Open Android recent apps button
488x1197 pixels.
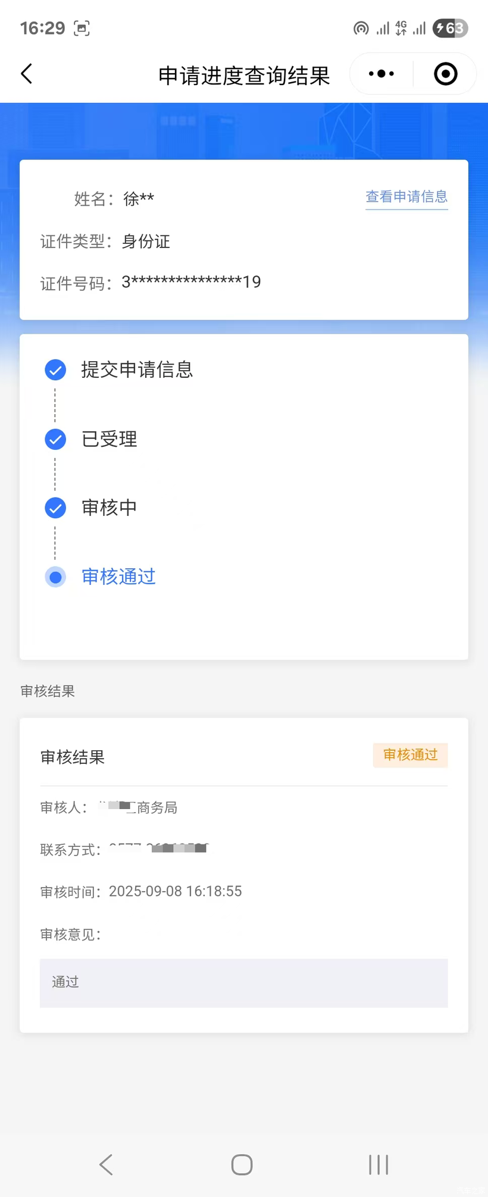tap(378, 1164)
